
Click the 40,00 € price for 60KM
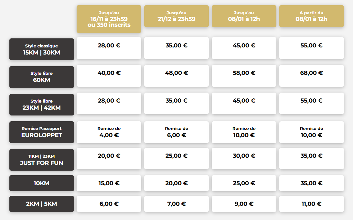[x=109, y=76]
